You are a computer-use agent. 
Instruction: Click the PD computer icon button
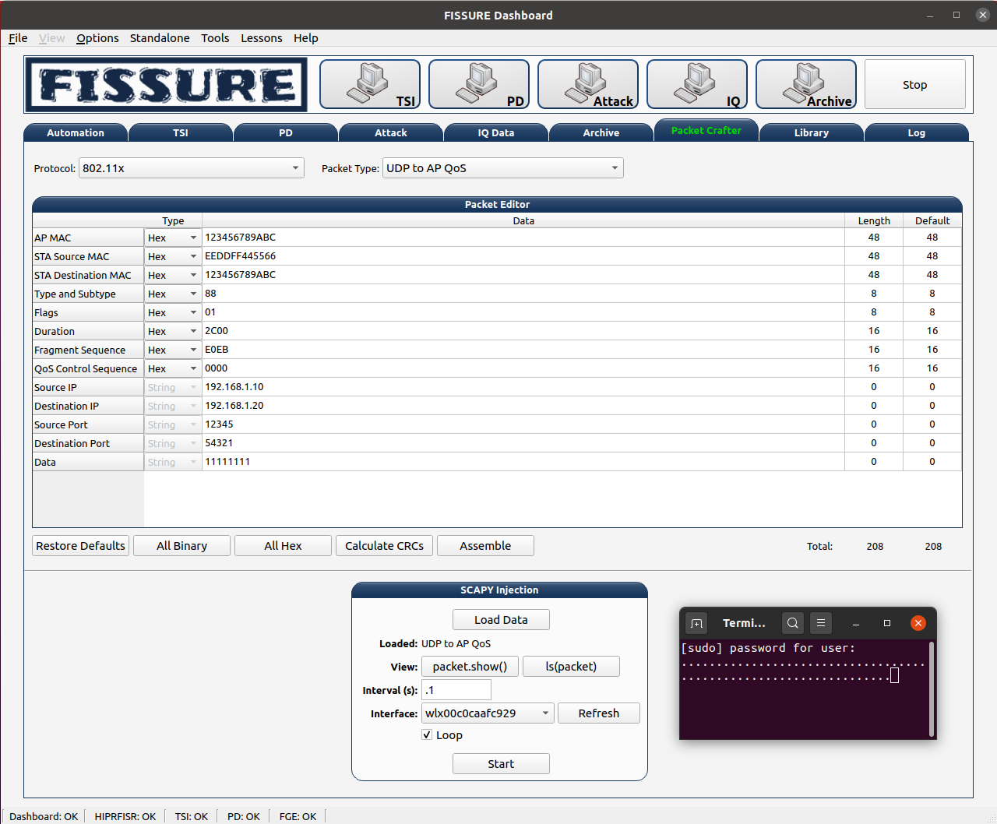click(479, 84)
